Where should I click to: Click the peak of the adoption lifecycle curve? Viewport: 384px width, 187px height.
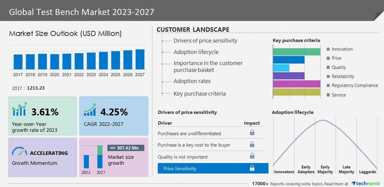pyautogui.click(x=323, y=121)
